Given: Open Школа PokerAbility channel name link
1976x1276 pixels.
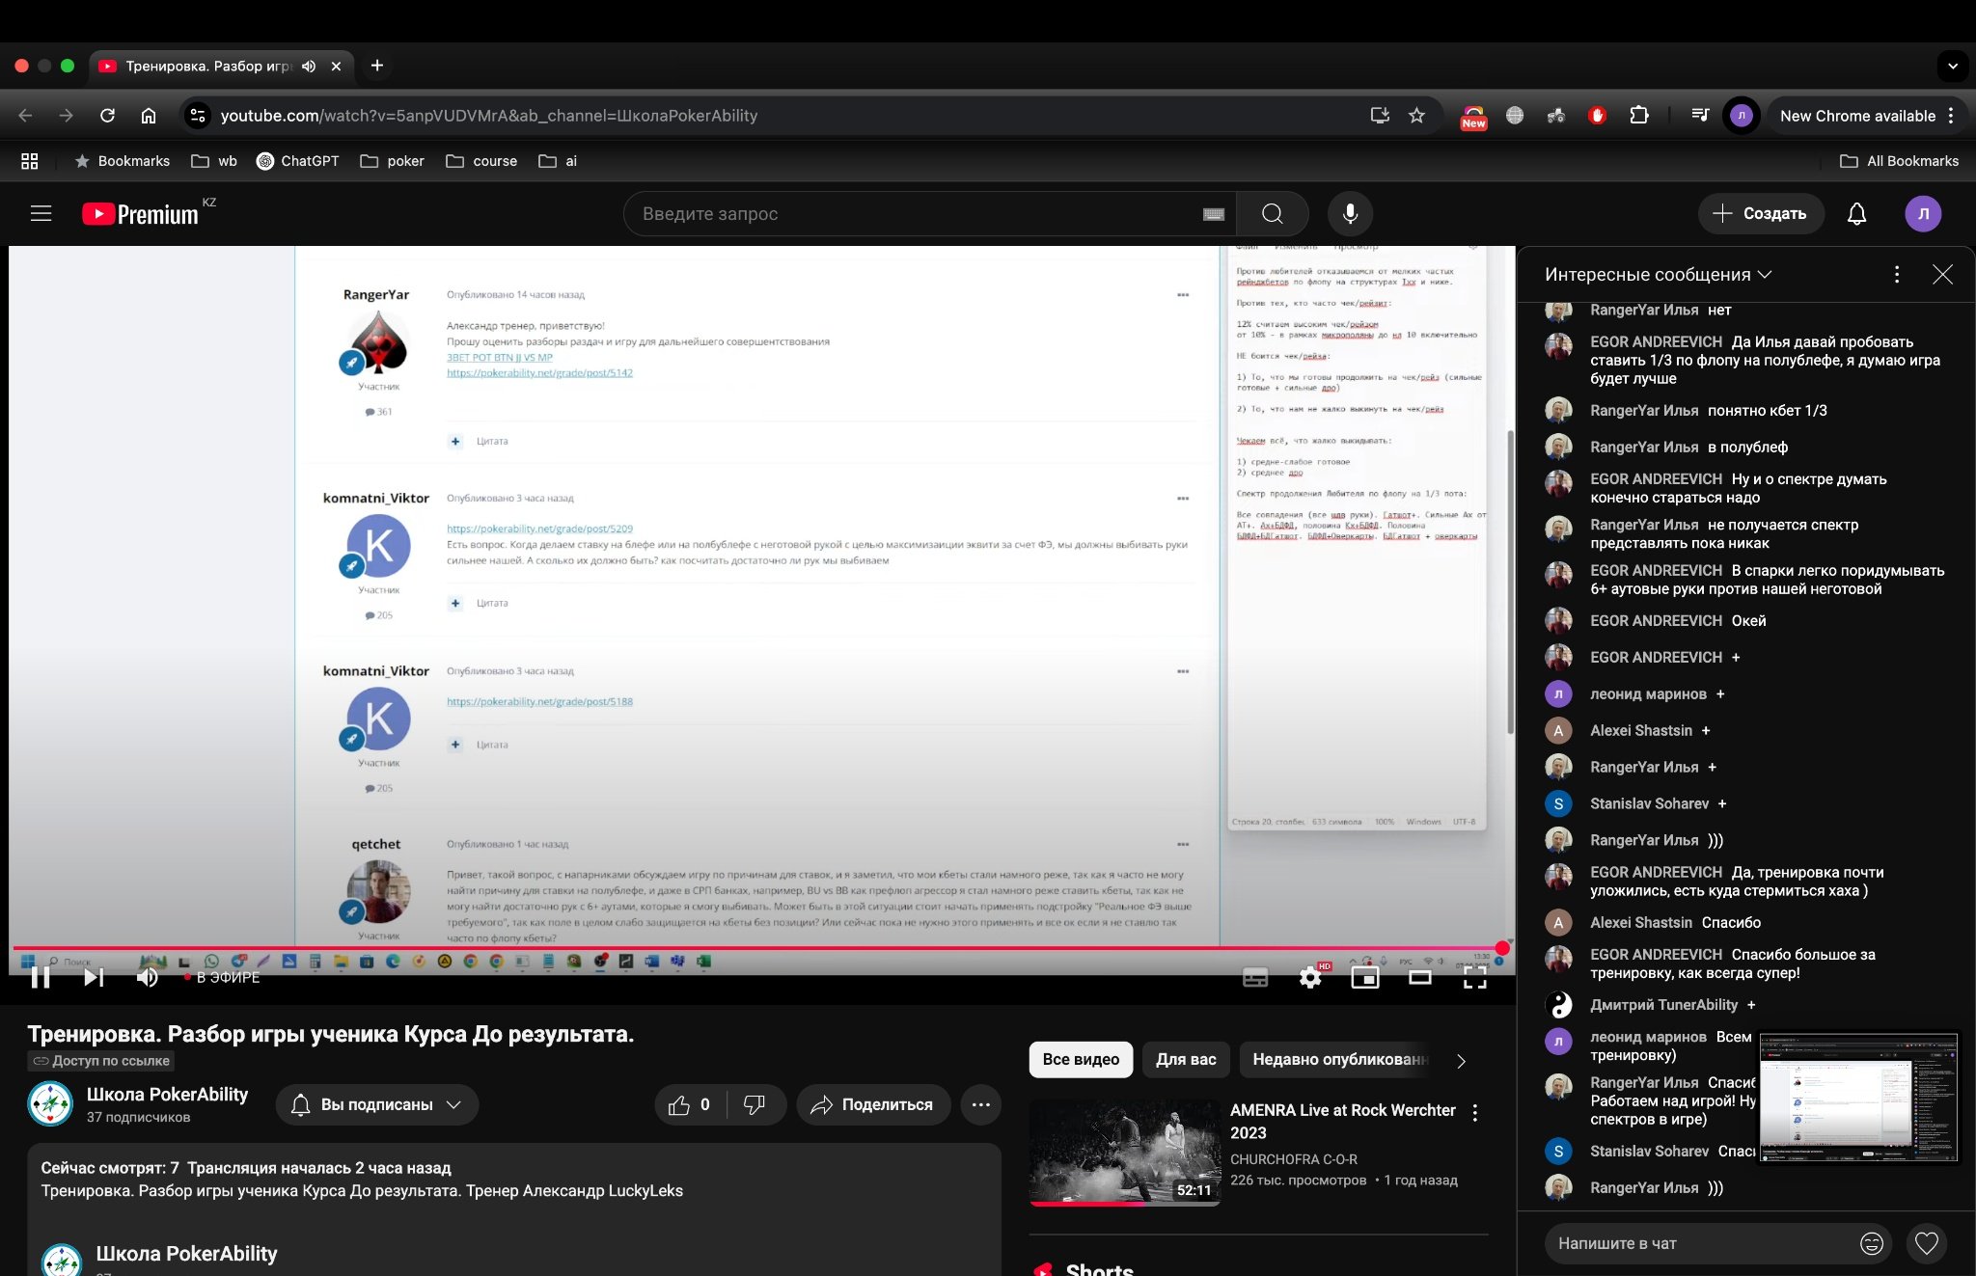Looking at the screenshot, I should click(x=167, y=1094).
